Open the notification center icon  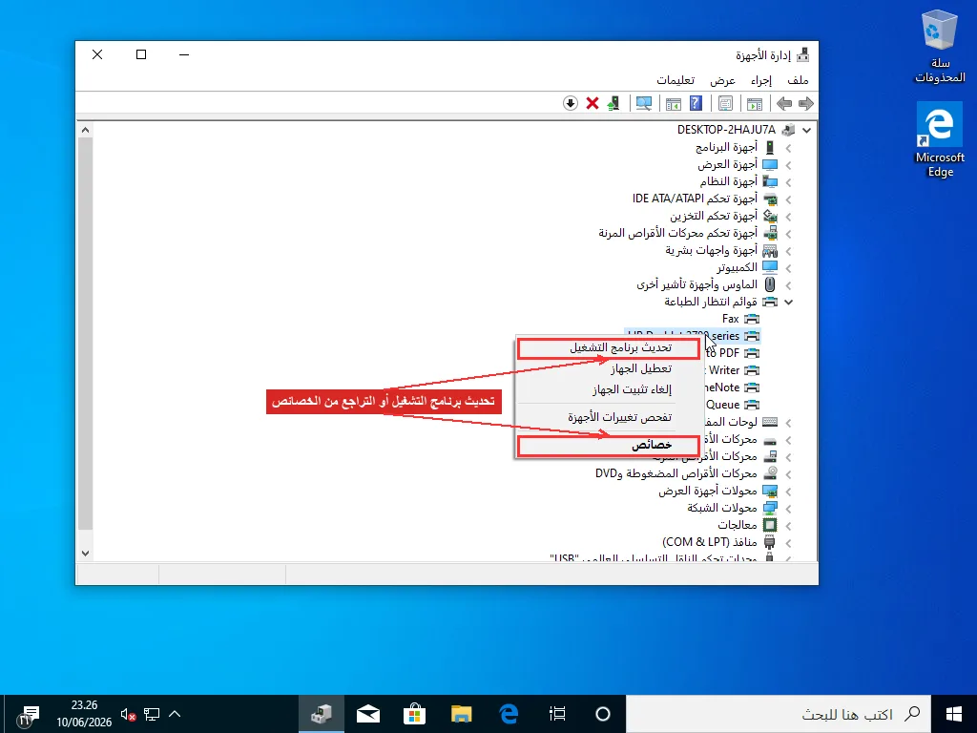point(27,716)
